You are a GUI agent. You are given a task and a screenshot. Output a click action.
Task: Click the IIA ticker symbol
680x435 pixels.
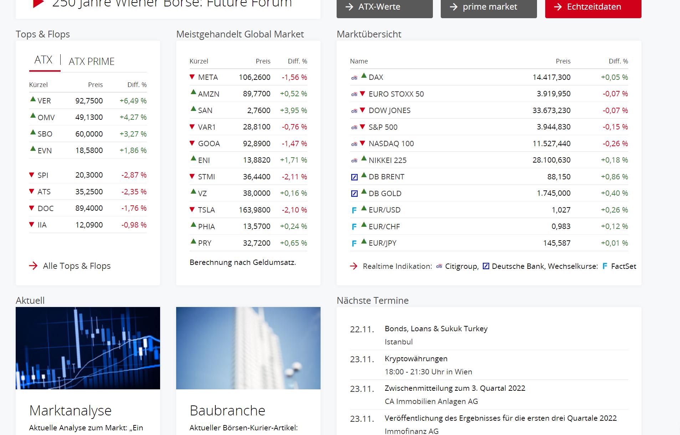(x=42, y=225)
